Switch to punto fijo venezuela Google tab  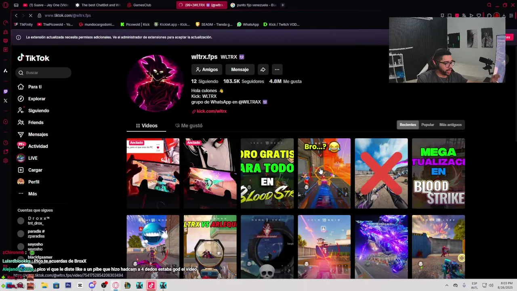(254, 5)
